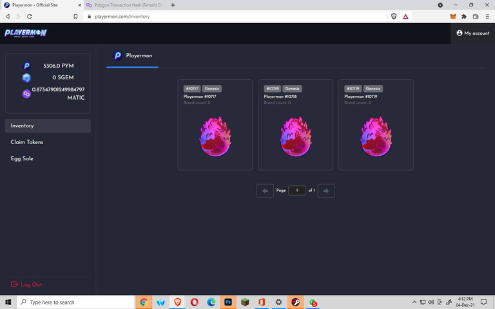Click the address bar URL
This screenshot has height=309, width=495.
pyautogui.click(x=122, y=17)
